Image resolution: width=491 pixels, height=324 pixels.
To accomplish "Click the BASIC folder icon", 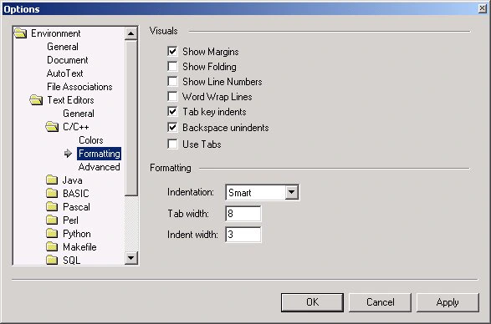I will coord(52,194).
